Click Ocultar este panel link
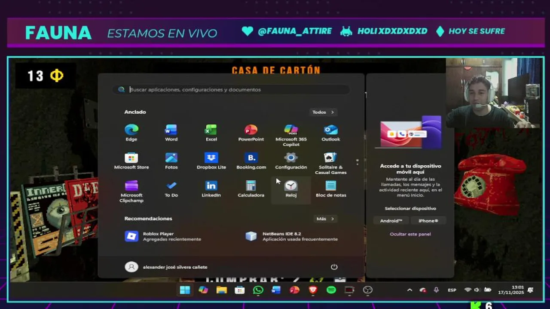The width and height of the screenshot is (550, 309). pyautogui.click(x=410, y=234)
